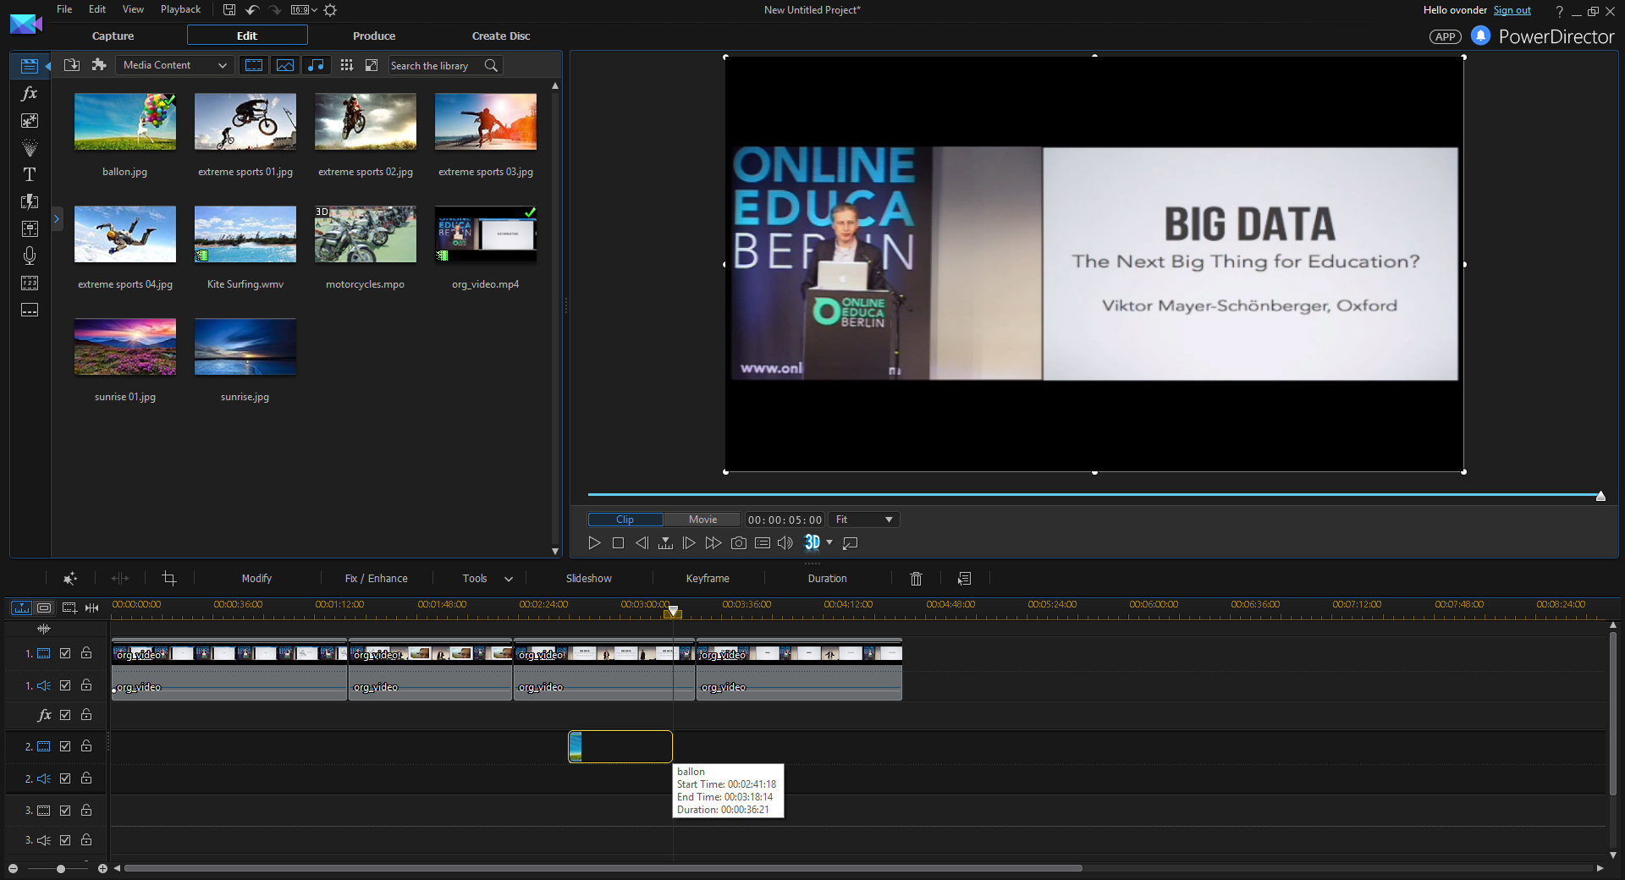Lock video track 3
Viewport: 1625px width, 880px height.
point(86,811)
